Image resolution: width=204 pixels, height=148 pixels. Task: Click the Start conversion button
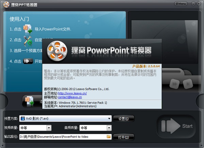[x=177, y=126]
